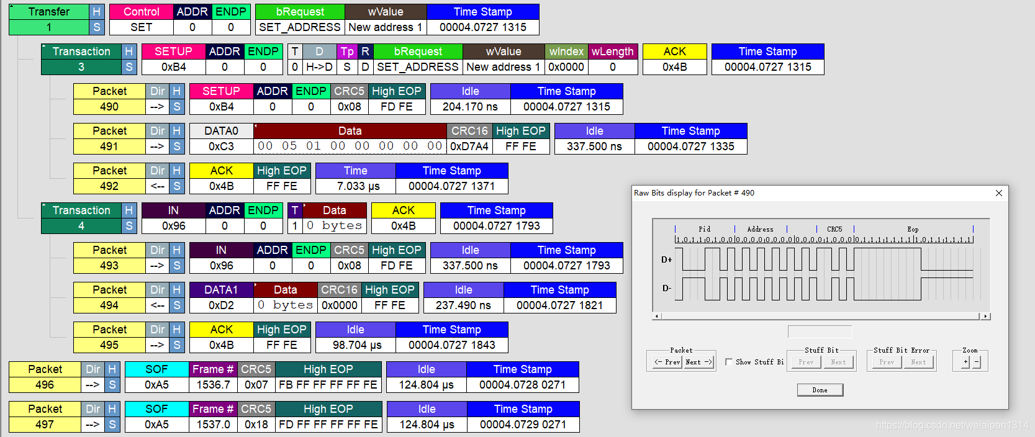Go to next packet in Raw Bits dialog
The image size is (1035, 437).
coord(698,362)
